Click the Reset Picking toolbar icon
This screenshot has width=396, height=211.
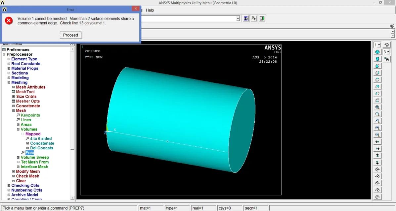pyautogui.click(x=254, y=19)
